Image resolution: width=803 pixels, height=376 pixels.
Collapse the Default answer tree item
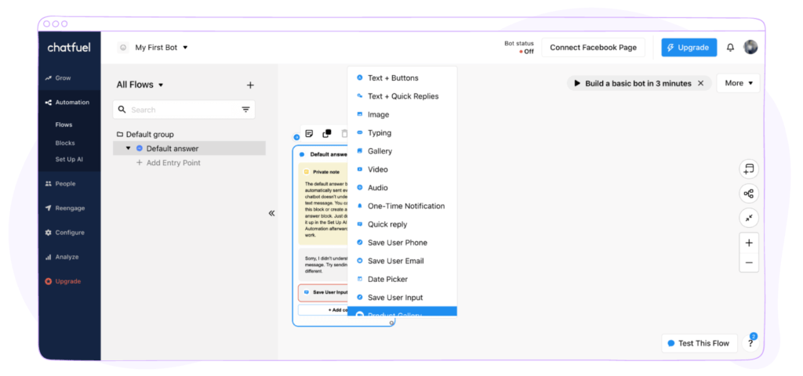128,148
